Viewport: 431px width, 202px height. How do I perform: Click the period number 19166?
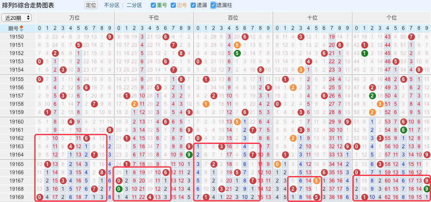[16, 173]
